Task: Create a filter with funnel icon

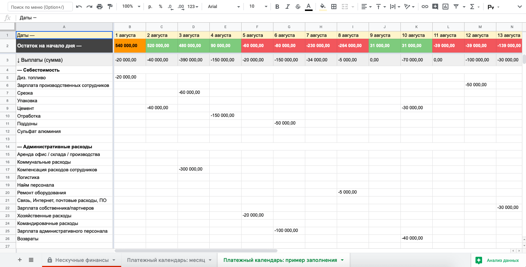Action: [456, 7]
